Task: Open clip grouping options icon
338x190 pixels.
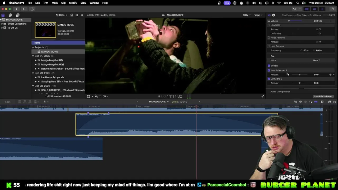Action: pos(77,15)
